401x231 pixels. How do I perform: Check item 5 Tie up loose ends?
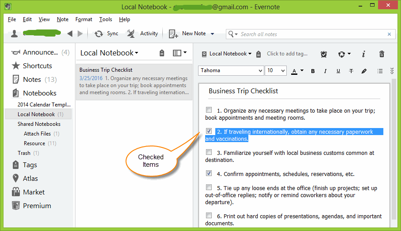(209, 187)
